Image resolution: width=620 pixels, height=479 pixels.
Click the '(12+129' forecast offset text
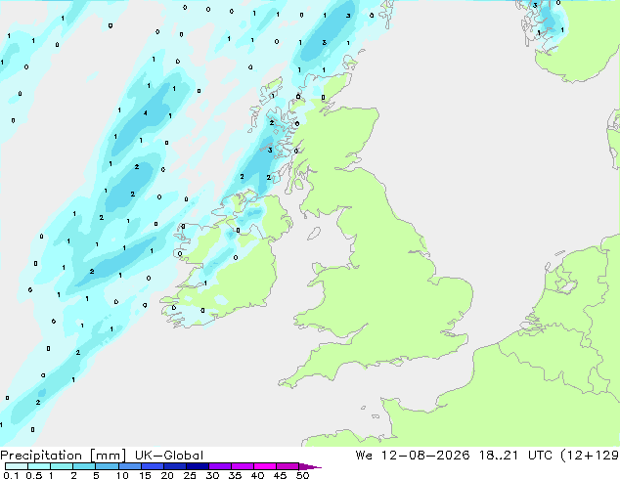click(590, 456)
